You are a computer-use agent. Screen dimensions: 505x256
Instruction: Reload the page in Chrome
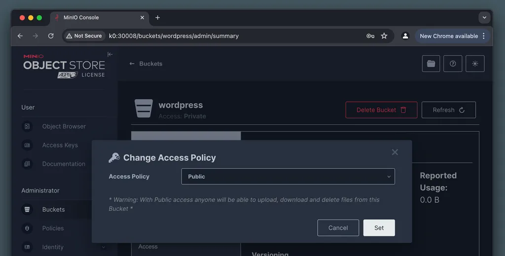tap(51, 36)
